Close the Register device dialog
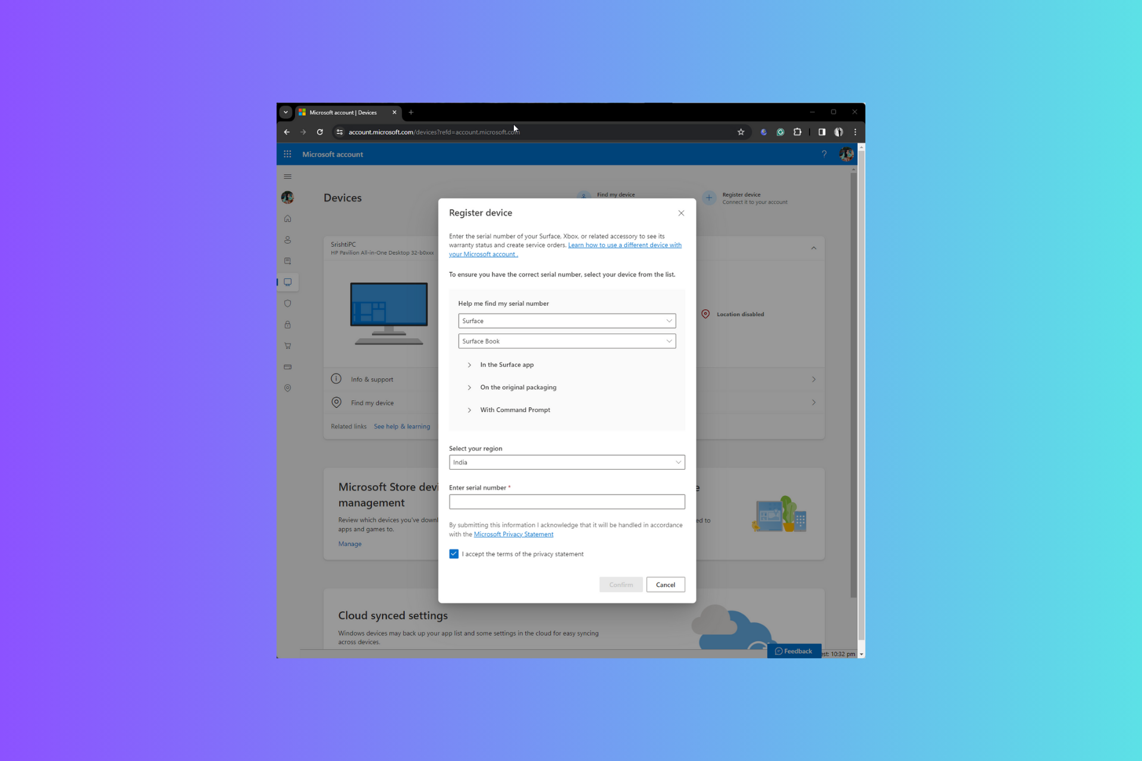The height and width of the screenshot is (761, 1142). (x=681, y=213)
